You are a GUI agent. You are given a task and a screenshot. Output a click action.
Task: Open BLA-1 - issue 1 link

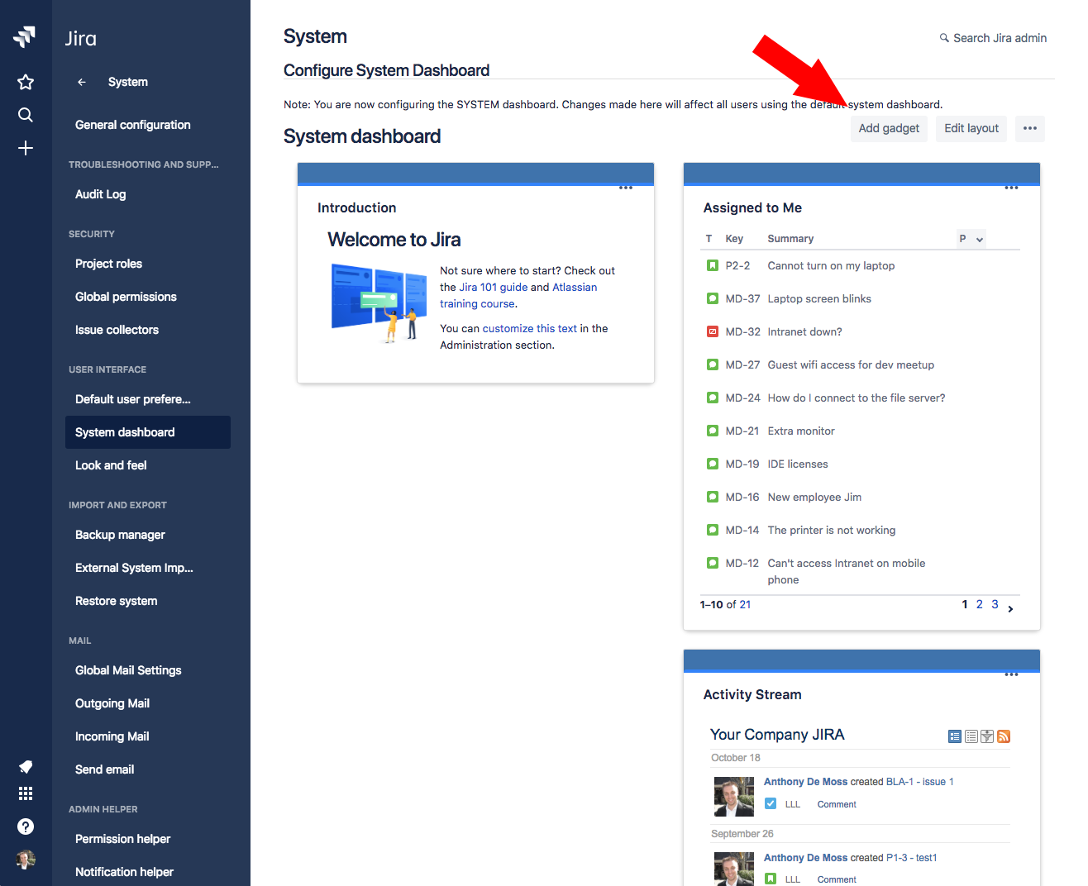[919, 781]
